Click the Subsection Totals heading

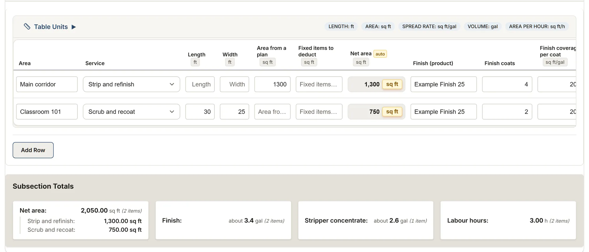(x=43, y=186)
